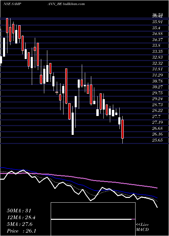Click the MACD label
Viewport: 169px width, 236px height.
142,230
